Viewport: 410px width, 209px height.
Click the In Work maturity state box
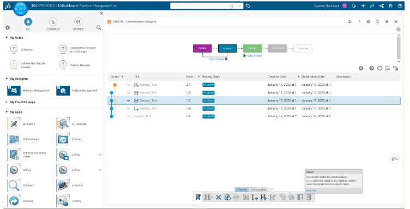pyautogui.click(x=227, y=48)
